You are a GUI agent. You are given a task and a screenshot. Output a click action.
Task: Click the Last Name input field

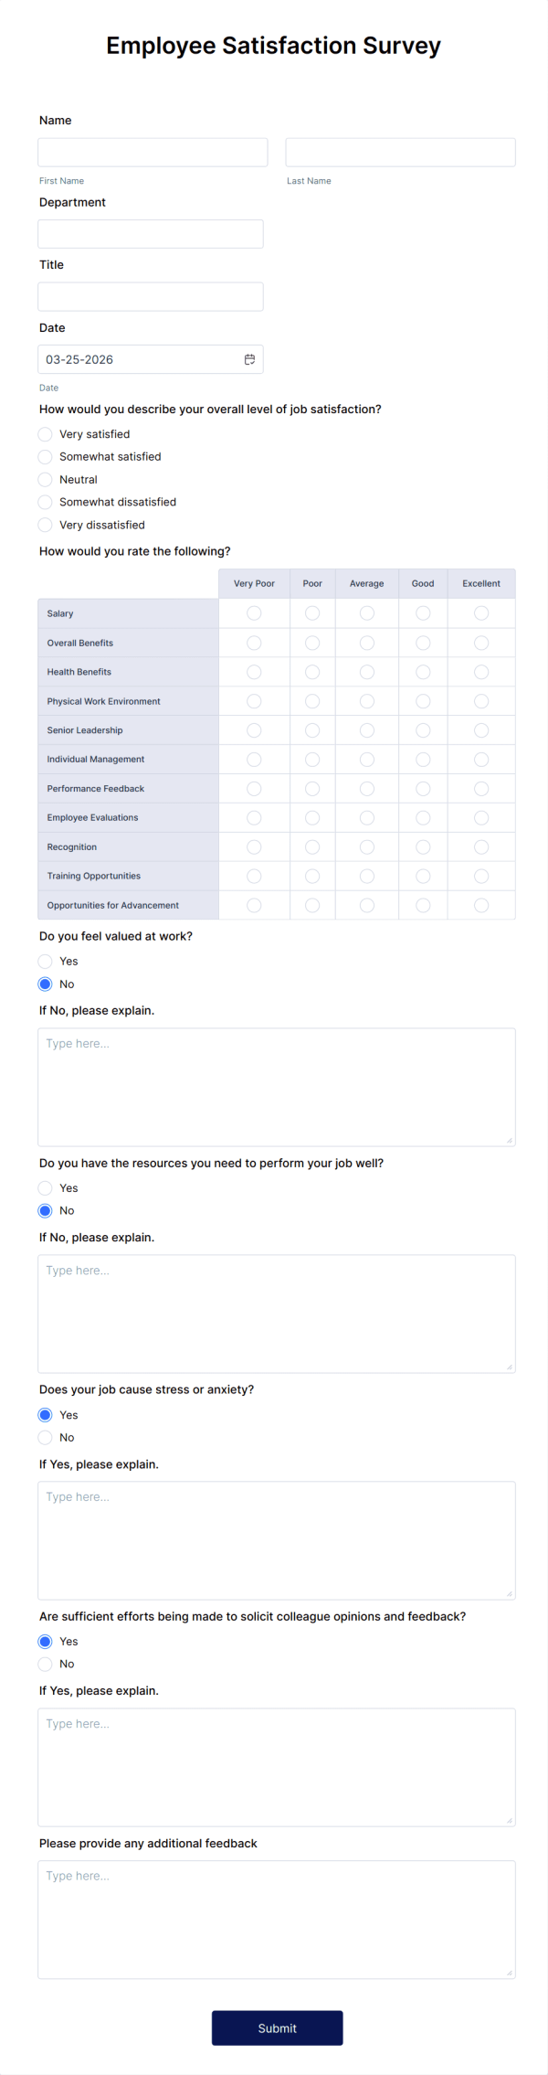400,152
